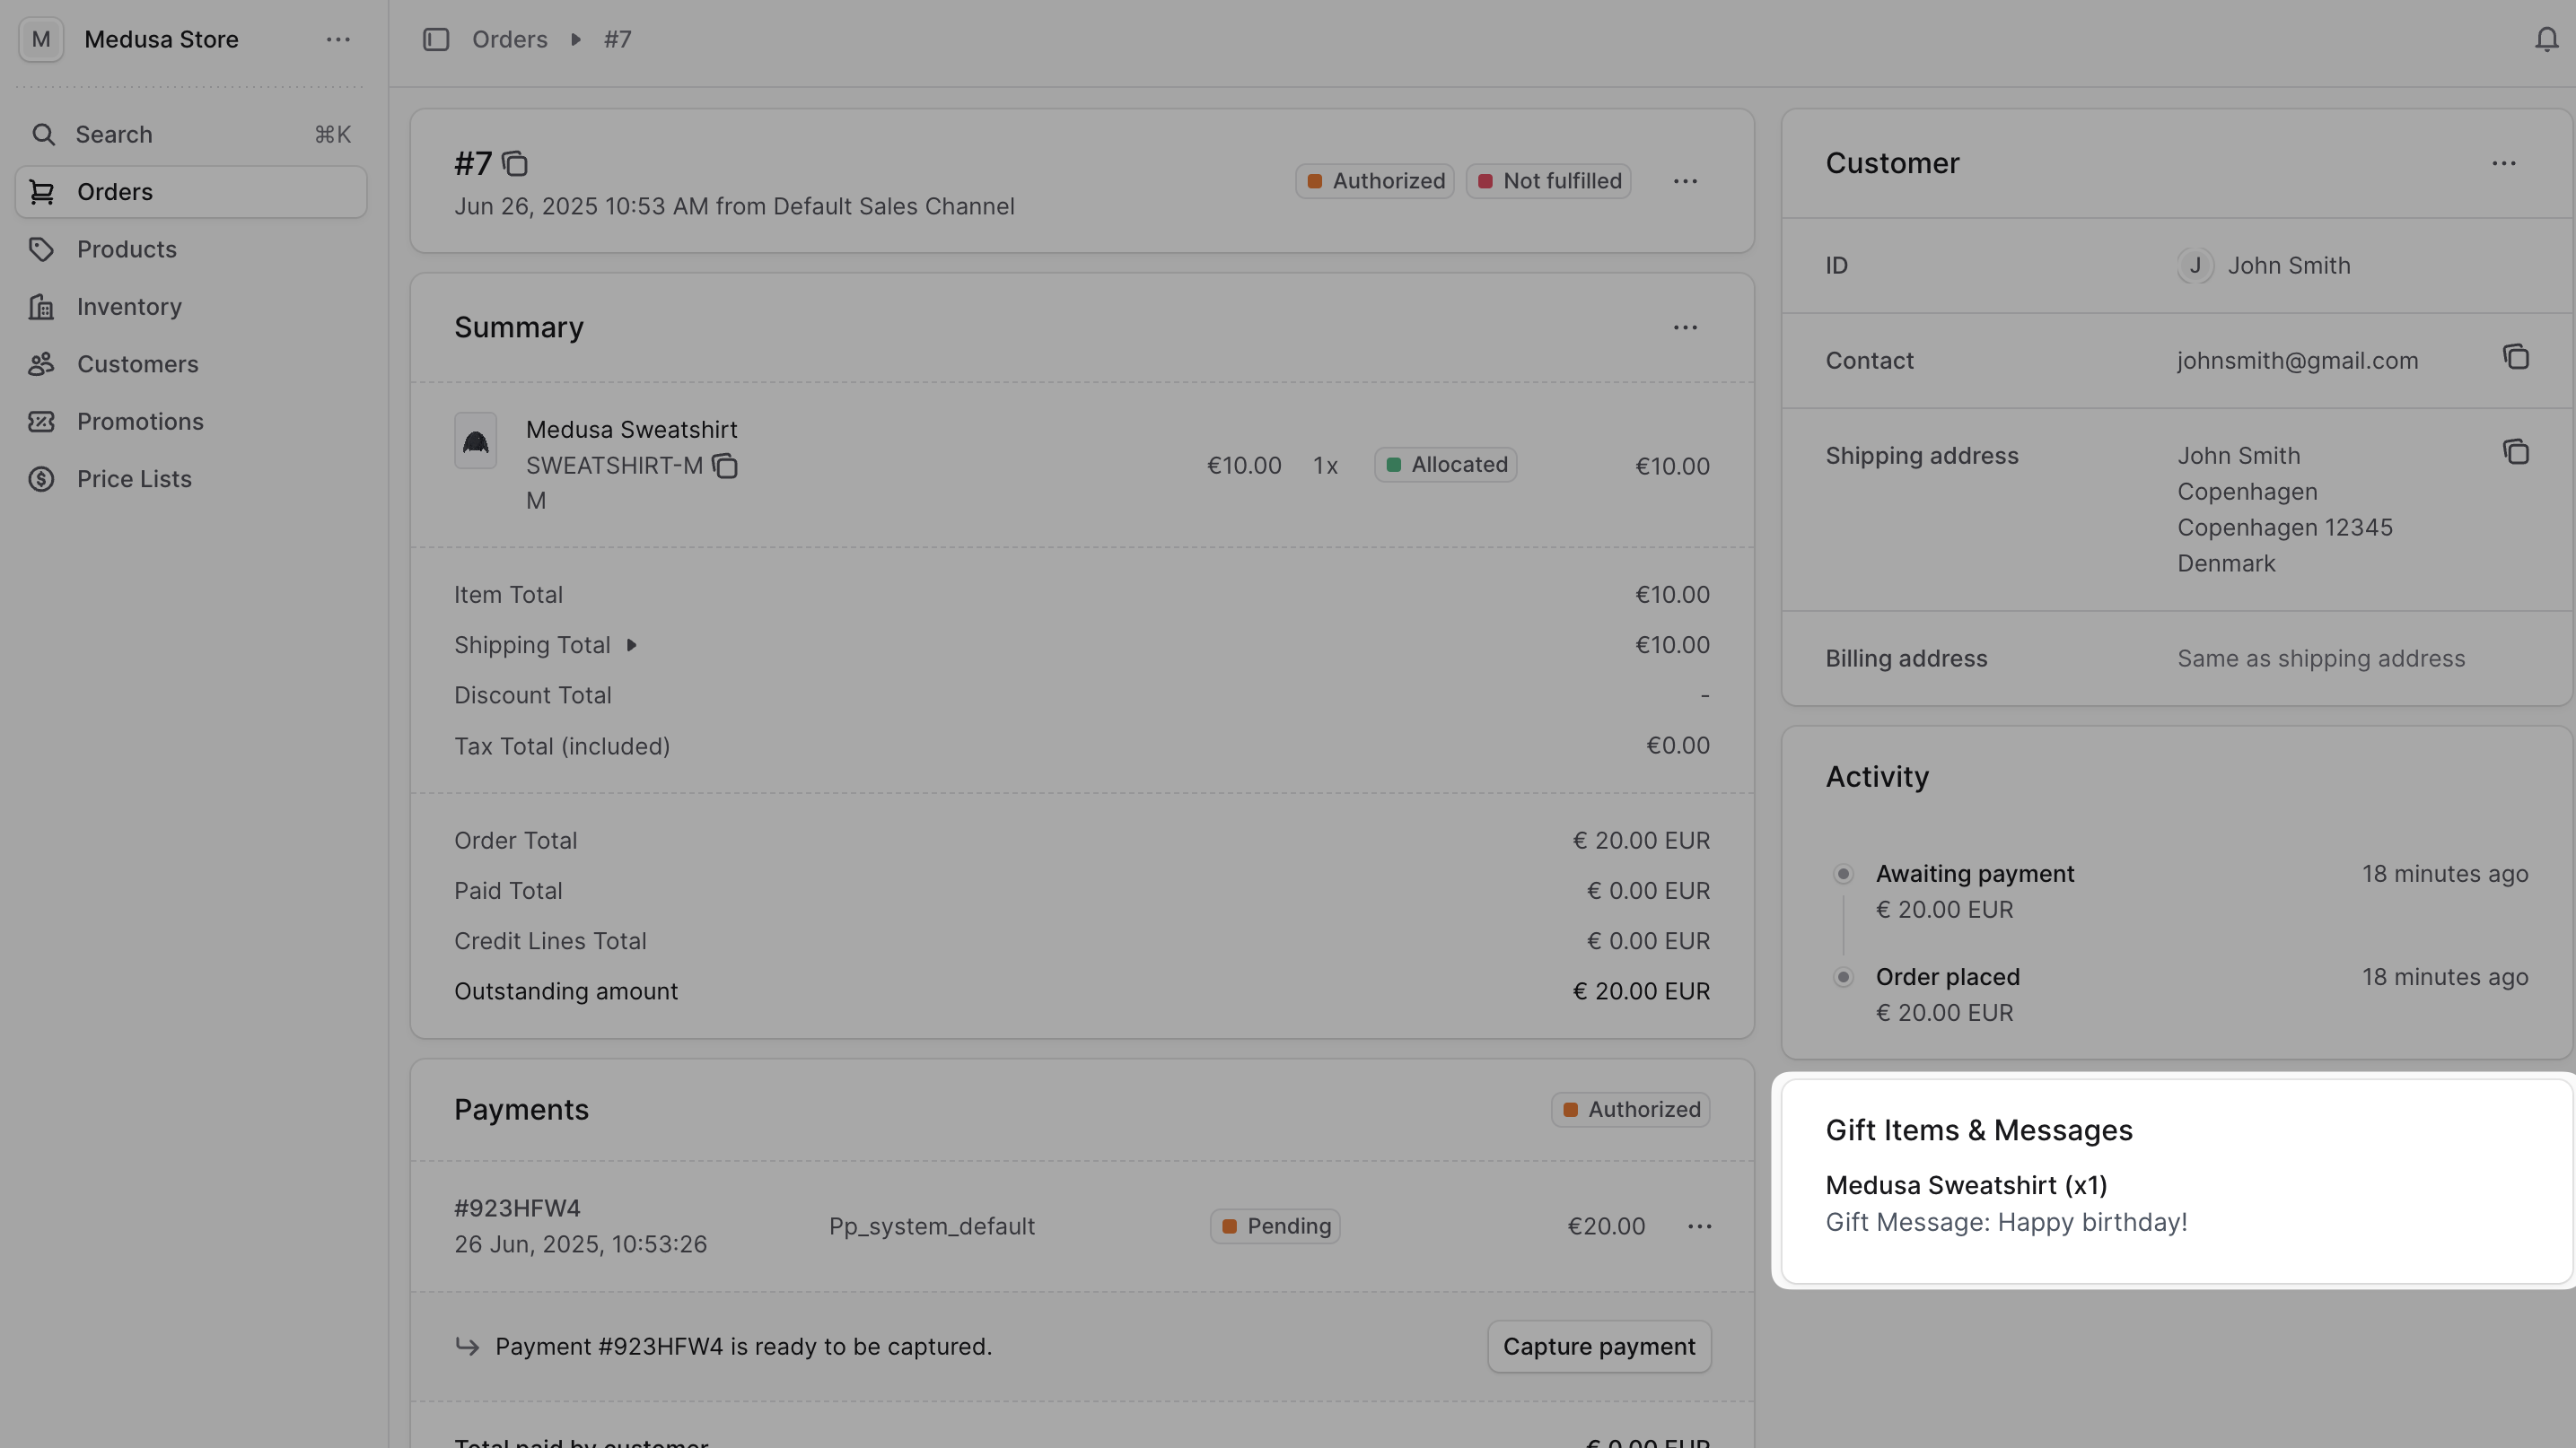Copy the SWEATSHIRT-M SKU
Screen dimensions: 2576x1448
(x=726, y=466)
